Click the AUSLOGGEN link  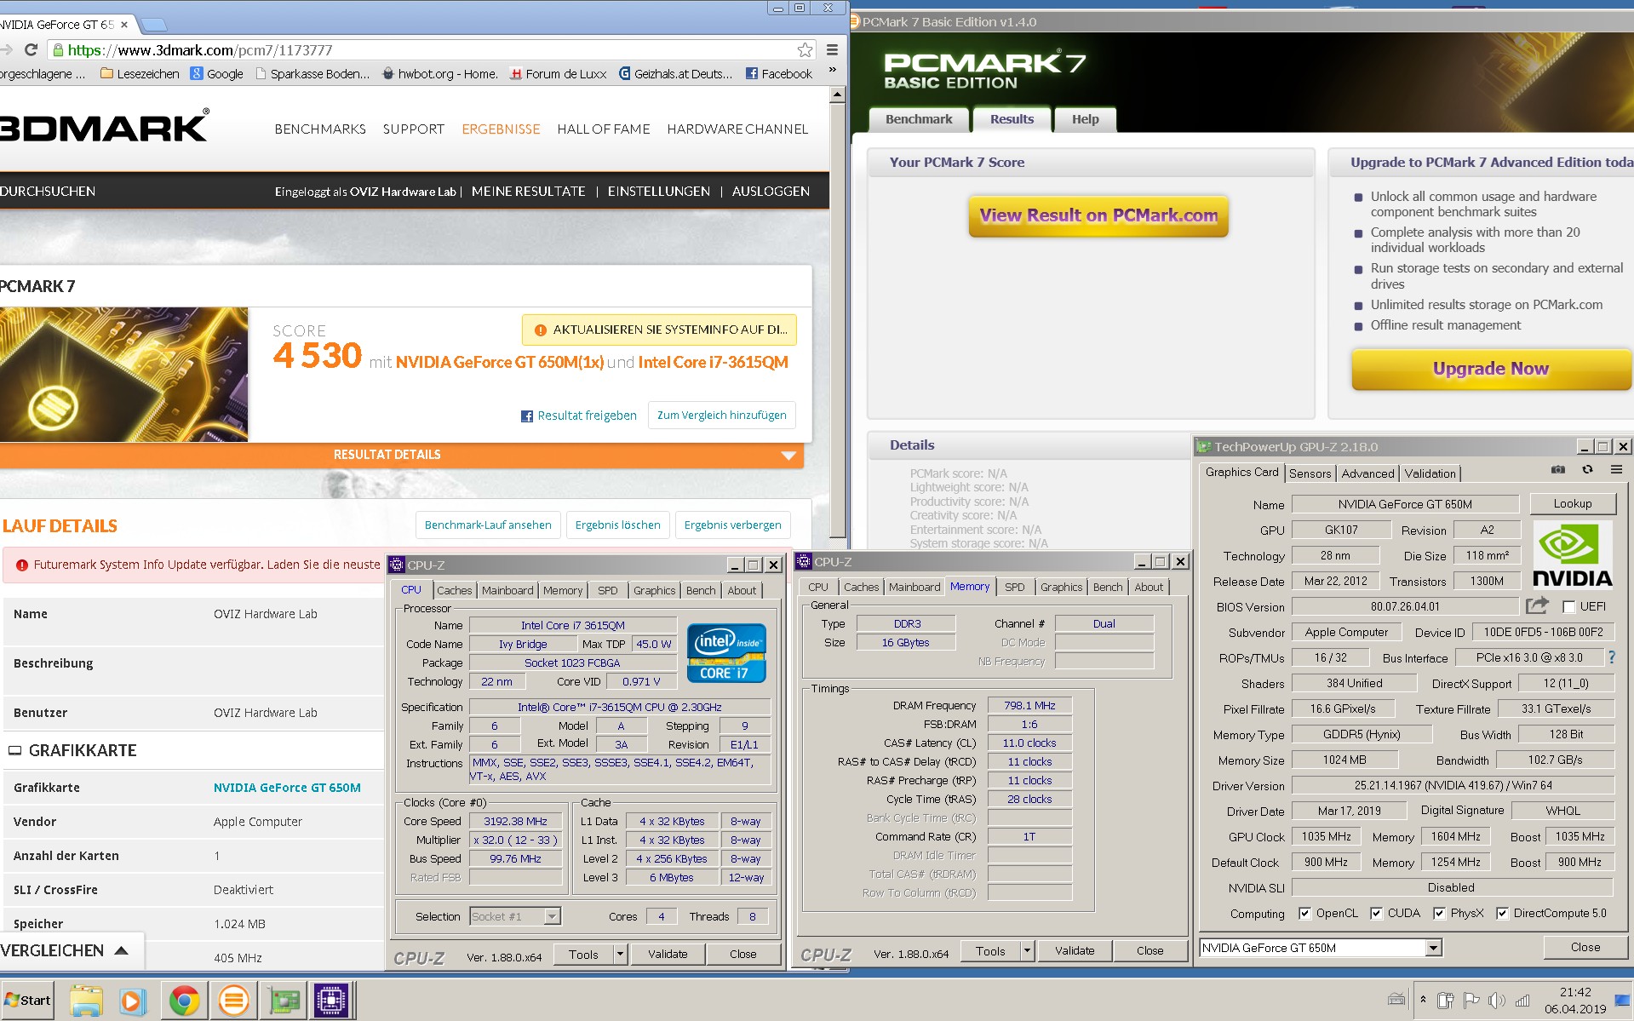(771, 192)
